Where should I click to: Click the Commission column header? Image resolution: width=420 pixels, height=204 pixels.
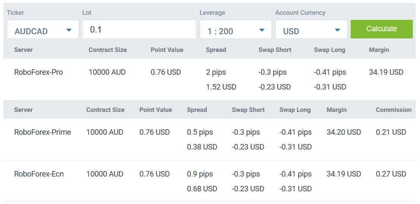[393, 110]
